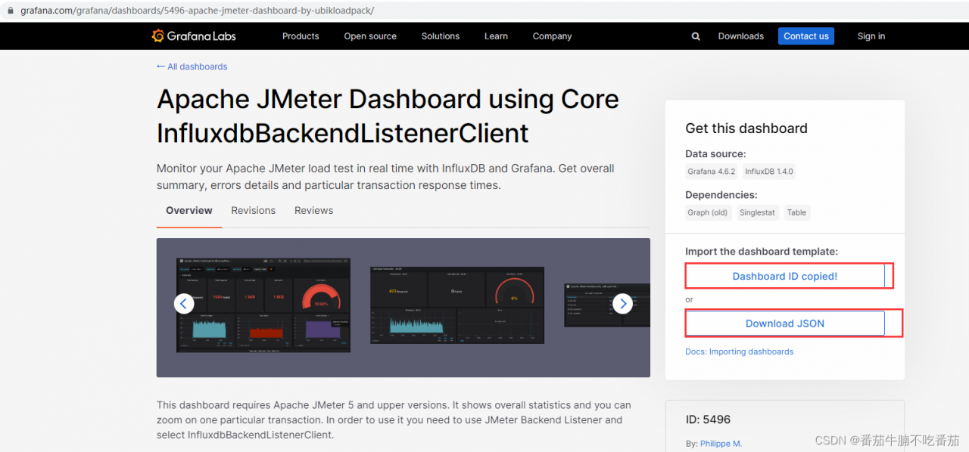This screenshot has height=452, width=969.
Task: Click the Singlestat dependency tag
Action: (757, 212)
